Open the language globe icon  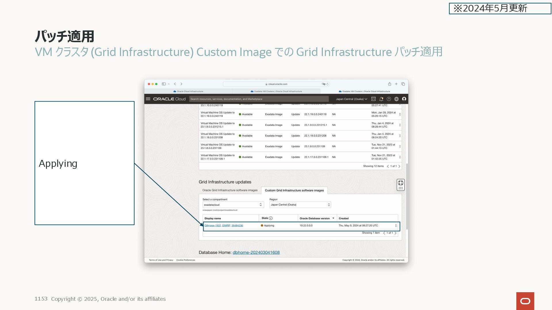click(x=396, y=99)
